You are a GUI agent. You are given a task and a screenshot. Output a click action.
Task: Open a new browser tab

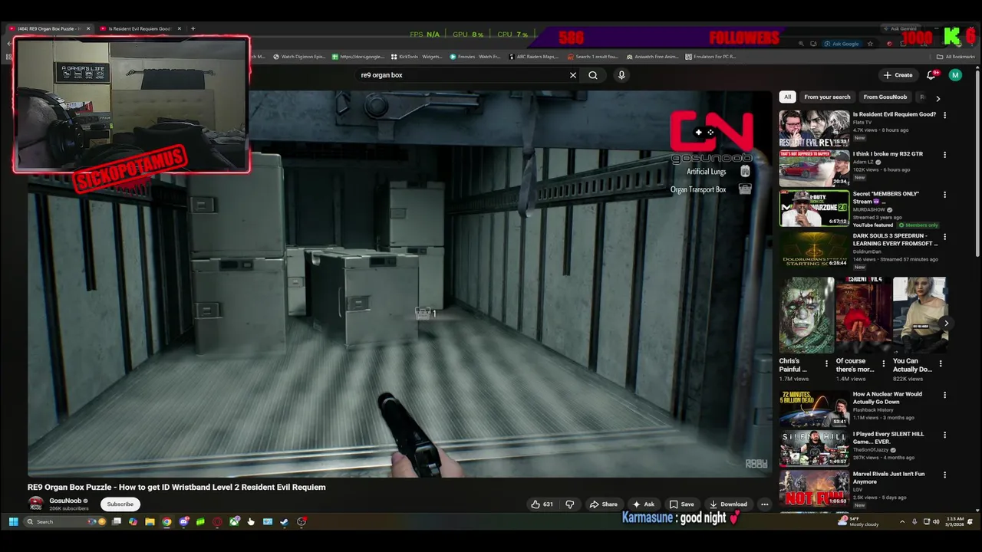click(193, 28)
